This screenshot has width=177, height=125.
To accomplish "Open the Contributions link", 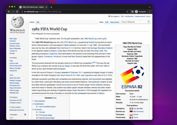I will (129, 16).
